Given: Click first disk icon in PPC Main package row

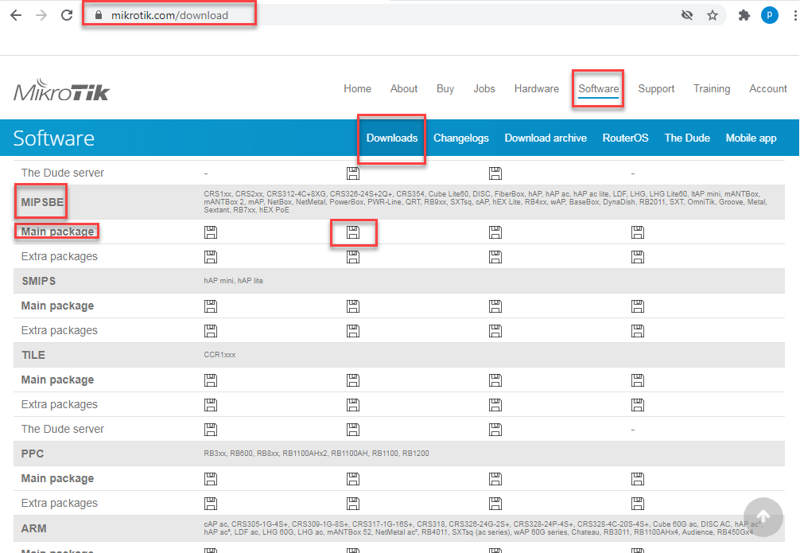Looking at the screenshot, I should [x=211, y=479].
